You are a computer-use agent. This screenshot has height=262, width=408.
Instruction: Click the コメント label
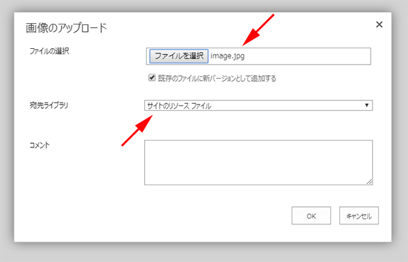[39, 145]
